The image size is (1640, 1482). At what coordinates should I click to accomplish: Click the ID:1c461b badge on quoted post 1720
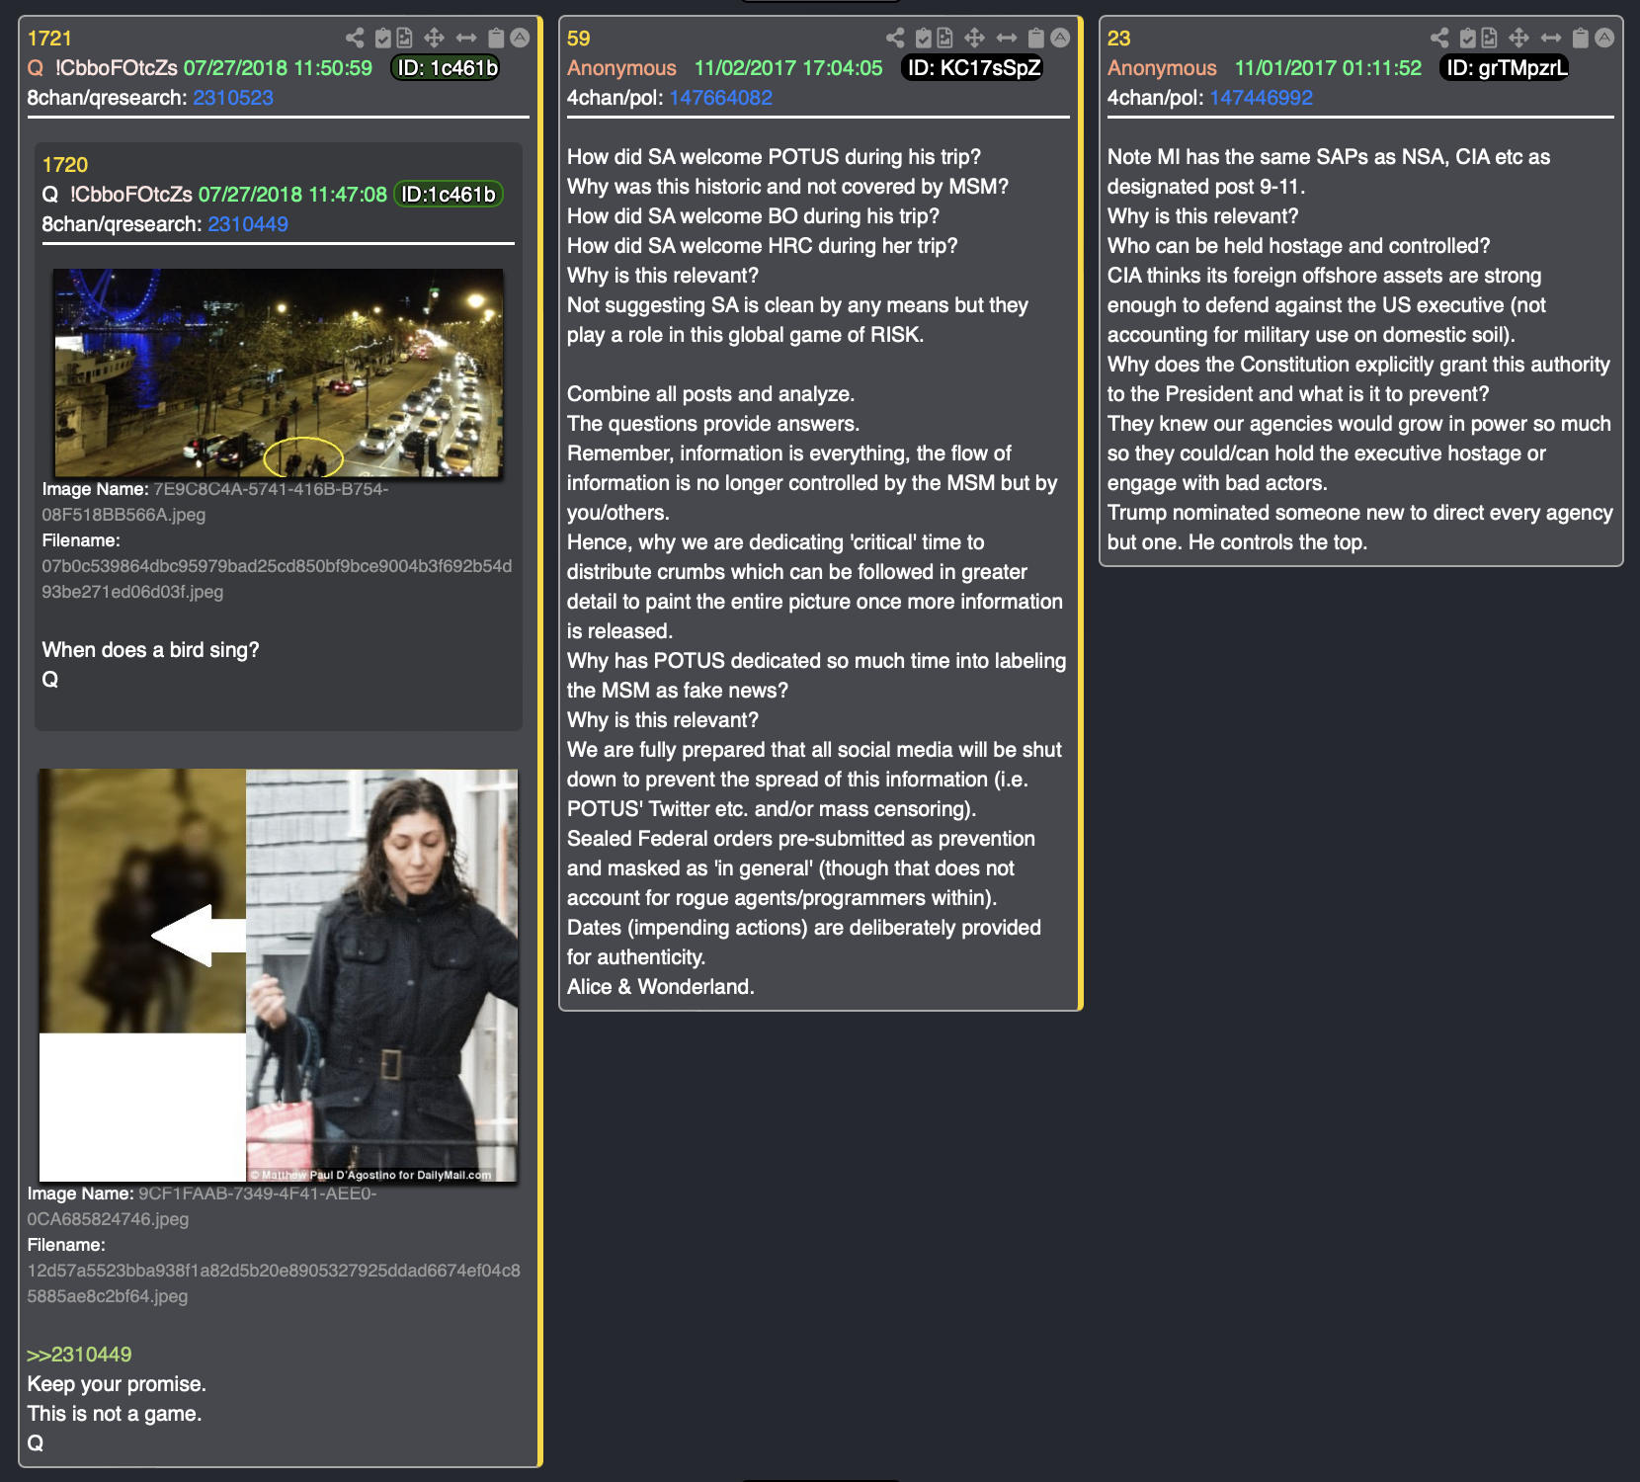tap(449, 195)
